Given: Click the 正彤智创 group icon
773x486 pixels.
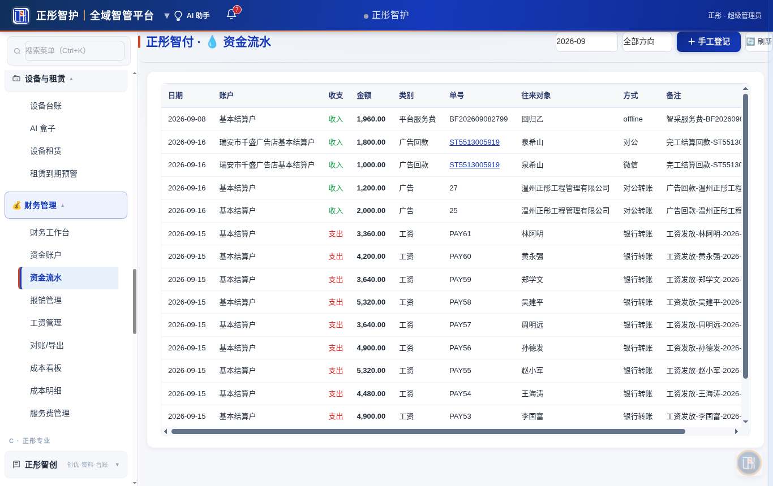Looking at the screenshot, I should tap(16, 465).
